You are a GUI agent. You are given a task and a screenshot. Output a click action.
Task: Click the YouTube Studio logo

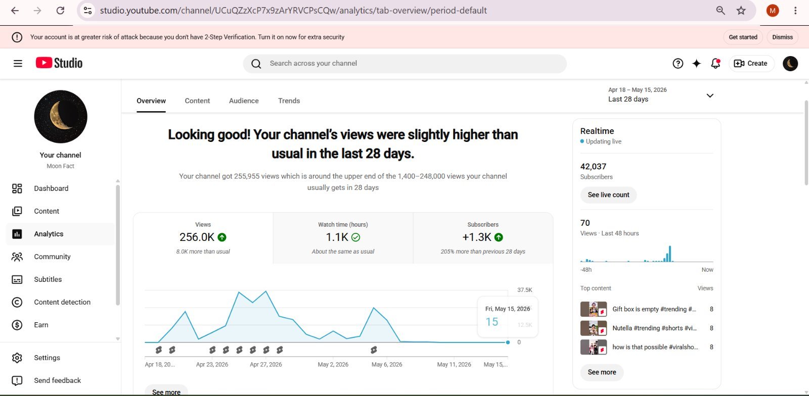coord(59,63)
